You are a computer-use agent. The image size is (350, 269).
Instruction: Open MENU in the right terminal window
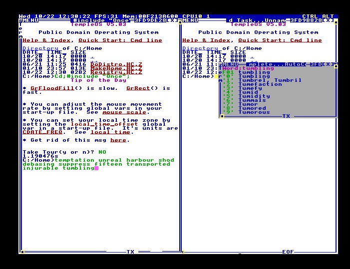(190, 20)
